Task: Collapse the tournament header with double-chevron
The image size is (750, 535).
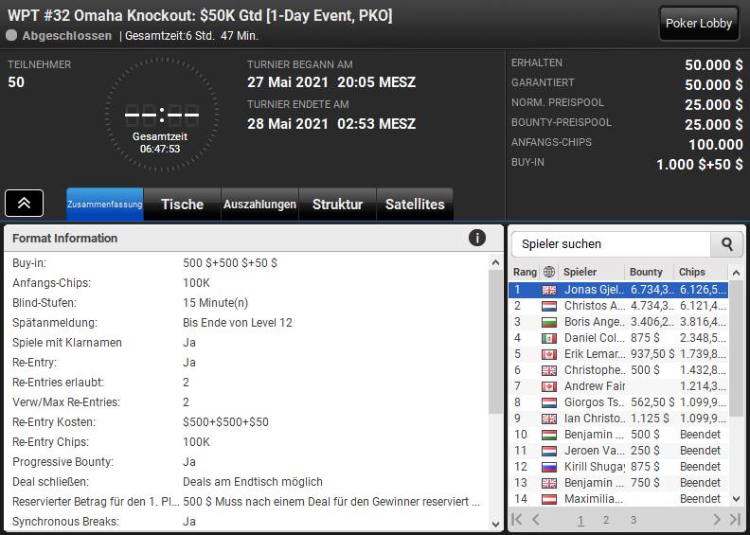Action: [24, 203]
